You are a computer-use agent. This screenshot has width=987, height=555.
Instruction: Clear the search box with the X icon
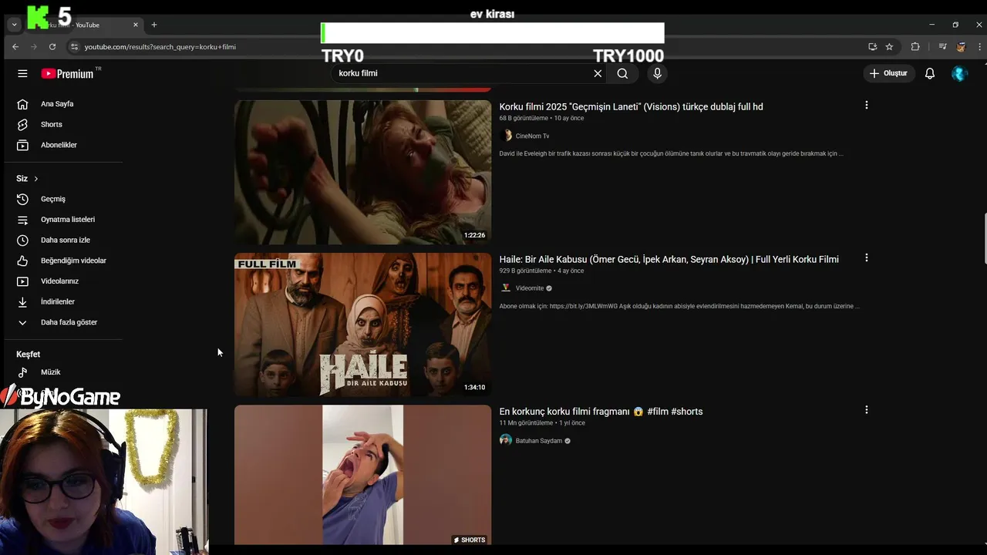click(598, 73)
